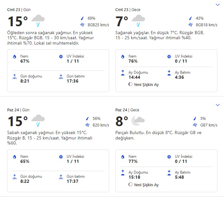Screen dimensions: 224x197
Task: Click the moon phase icon for Paz 24 night
Action: [130, 185]
